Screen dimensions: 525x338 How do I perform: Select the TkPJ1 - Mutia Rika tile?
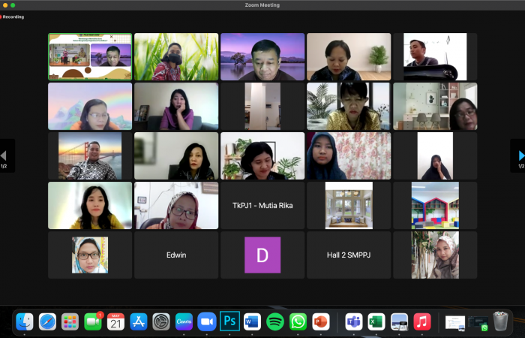coord(262,205)
